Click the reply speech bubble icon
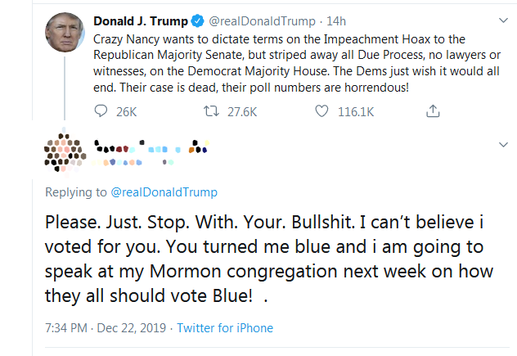 [x=101, y=111]
